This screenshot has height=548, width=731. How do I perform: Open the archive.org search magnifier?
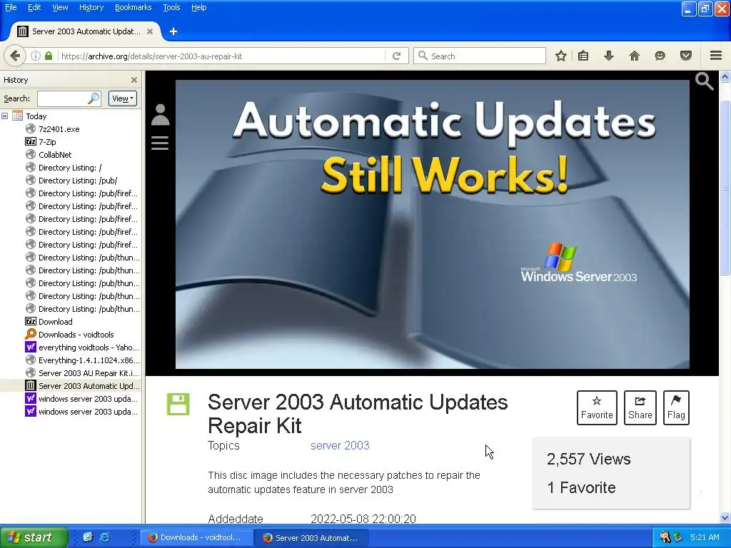pyautogui.click(x=704, y=81)
